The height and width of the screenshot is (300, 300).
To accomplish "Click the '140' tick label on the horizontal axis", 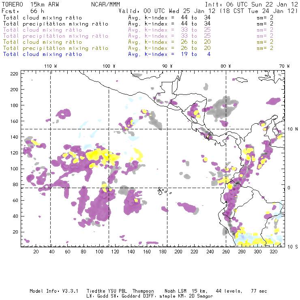I will [x=131, y=252].
